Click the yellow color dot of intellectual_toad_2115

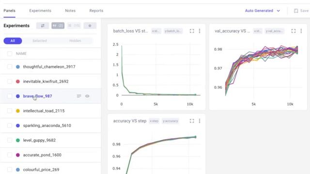click(18, 111)
